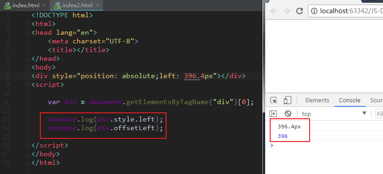Show the console sidebar

click(273, 113)
